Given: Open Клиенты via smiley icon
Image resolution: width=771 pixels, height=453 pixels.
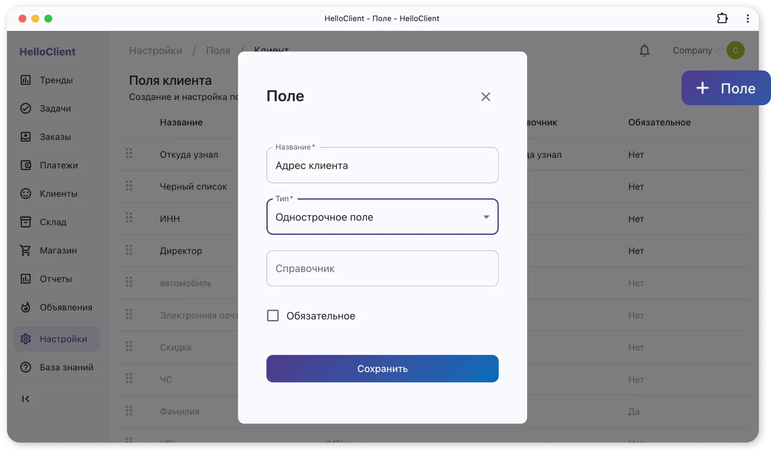Looking at the screenshot, I should click(26, 193).
